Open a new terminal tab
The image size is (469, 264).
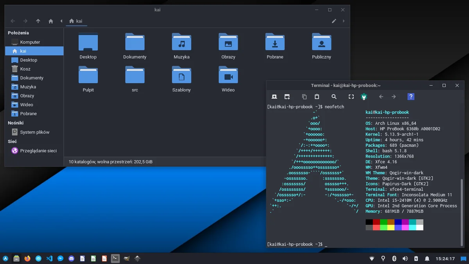[274, 96]
